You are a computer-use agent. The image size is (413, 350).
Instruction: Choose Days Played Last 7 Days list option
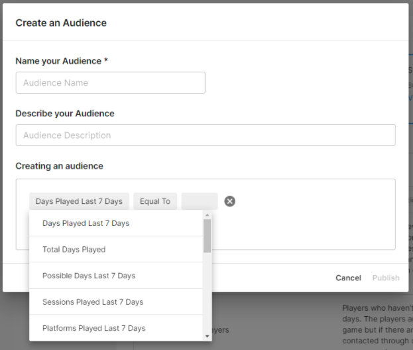pyautogui.click(x=86, y=223)
